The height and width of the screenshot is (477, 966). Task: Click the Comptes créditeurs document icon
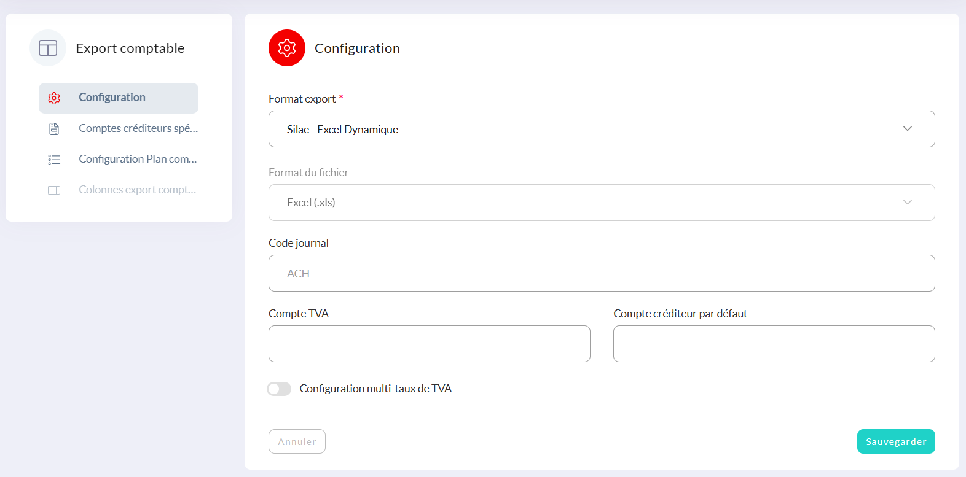tap(54, 129)
